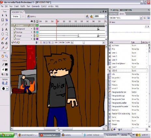
Task: Click the Insert Layer icon
Action: click(x=13, y=42)
